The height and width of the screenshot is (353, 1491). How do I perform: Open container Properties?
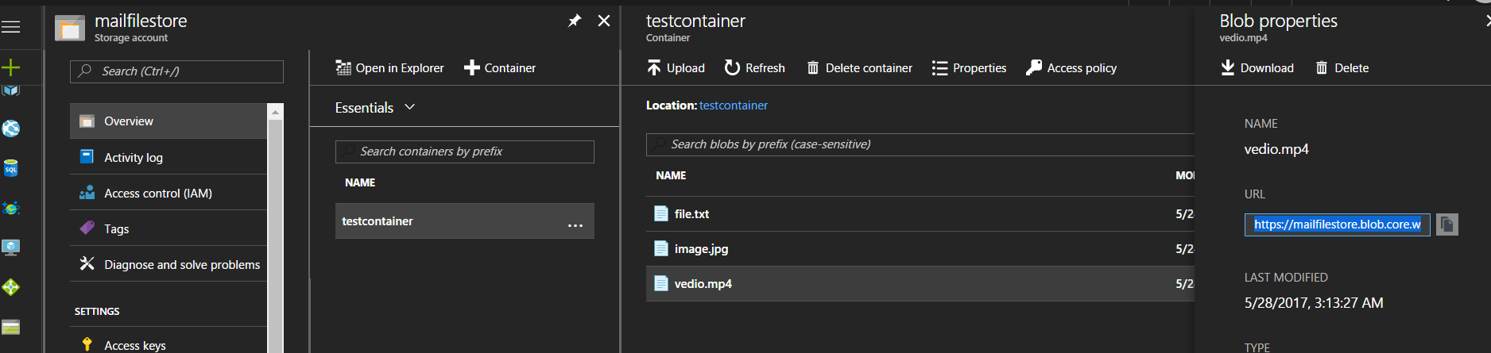coord(969,68)
